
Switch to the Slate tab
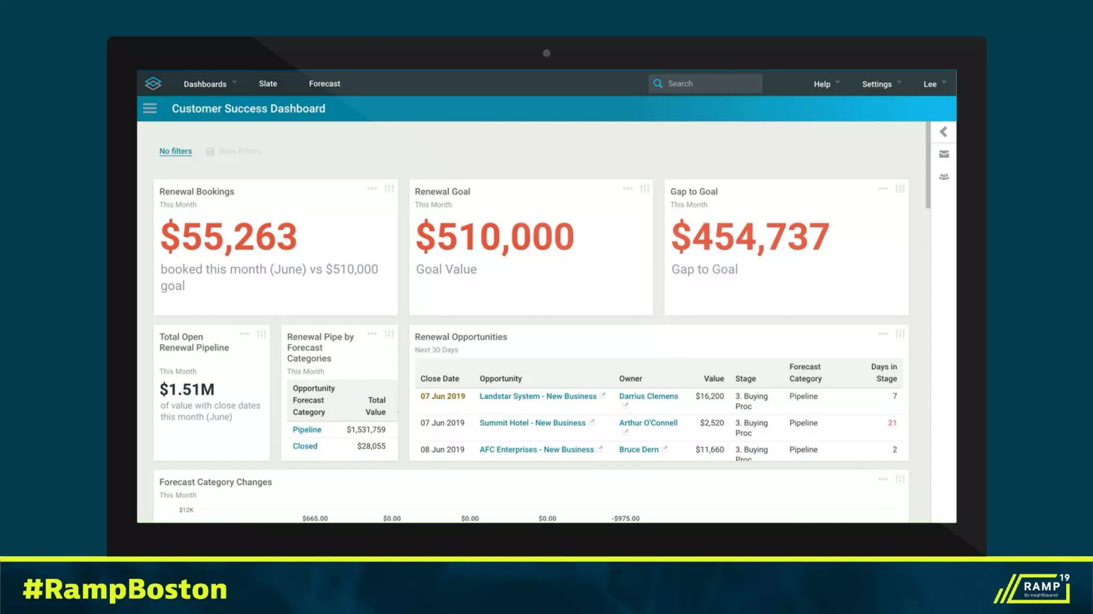point(268,84)
